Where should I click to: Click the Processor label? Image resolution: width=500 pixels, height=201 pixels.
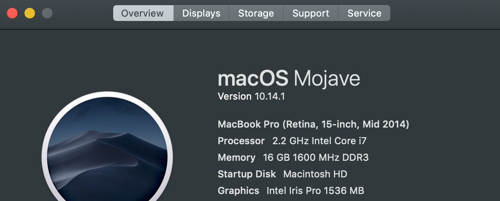pos(241,141)
